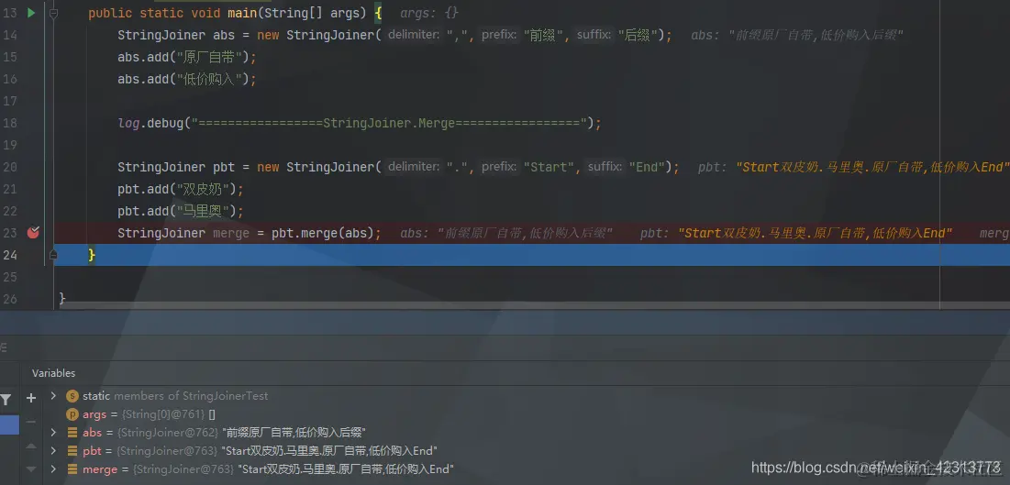The width and height of the screenshot is (1010, 485).
Task: Open the filter icon beside Variables panel
Action: pyautogui.click(x=6, y=401)
